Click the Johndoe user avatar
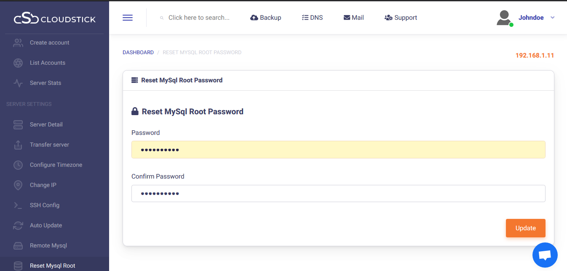The height and width of the screenshot is (271, 567). 504,18
